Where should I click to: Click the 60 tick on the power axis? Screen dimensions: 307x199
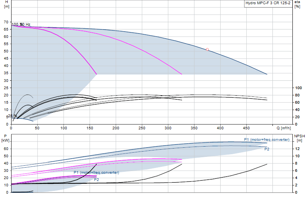click(6, 149)
